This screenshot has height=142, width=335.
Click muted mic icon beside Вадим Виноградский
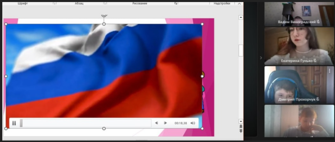(x=318, y=22)
